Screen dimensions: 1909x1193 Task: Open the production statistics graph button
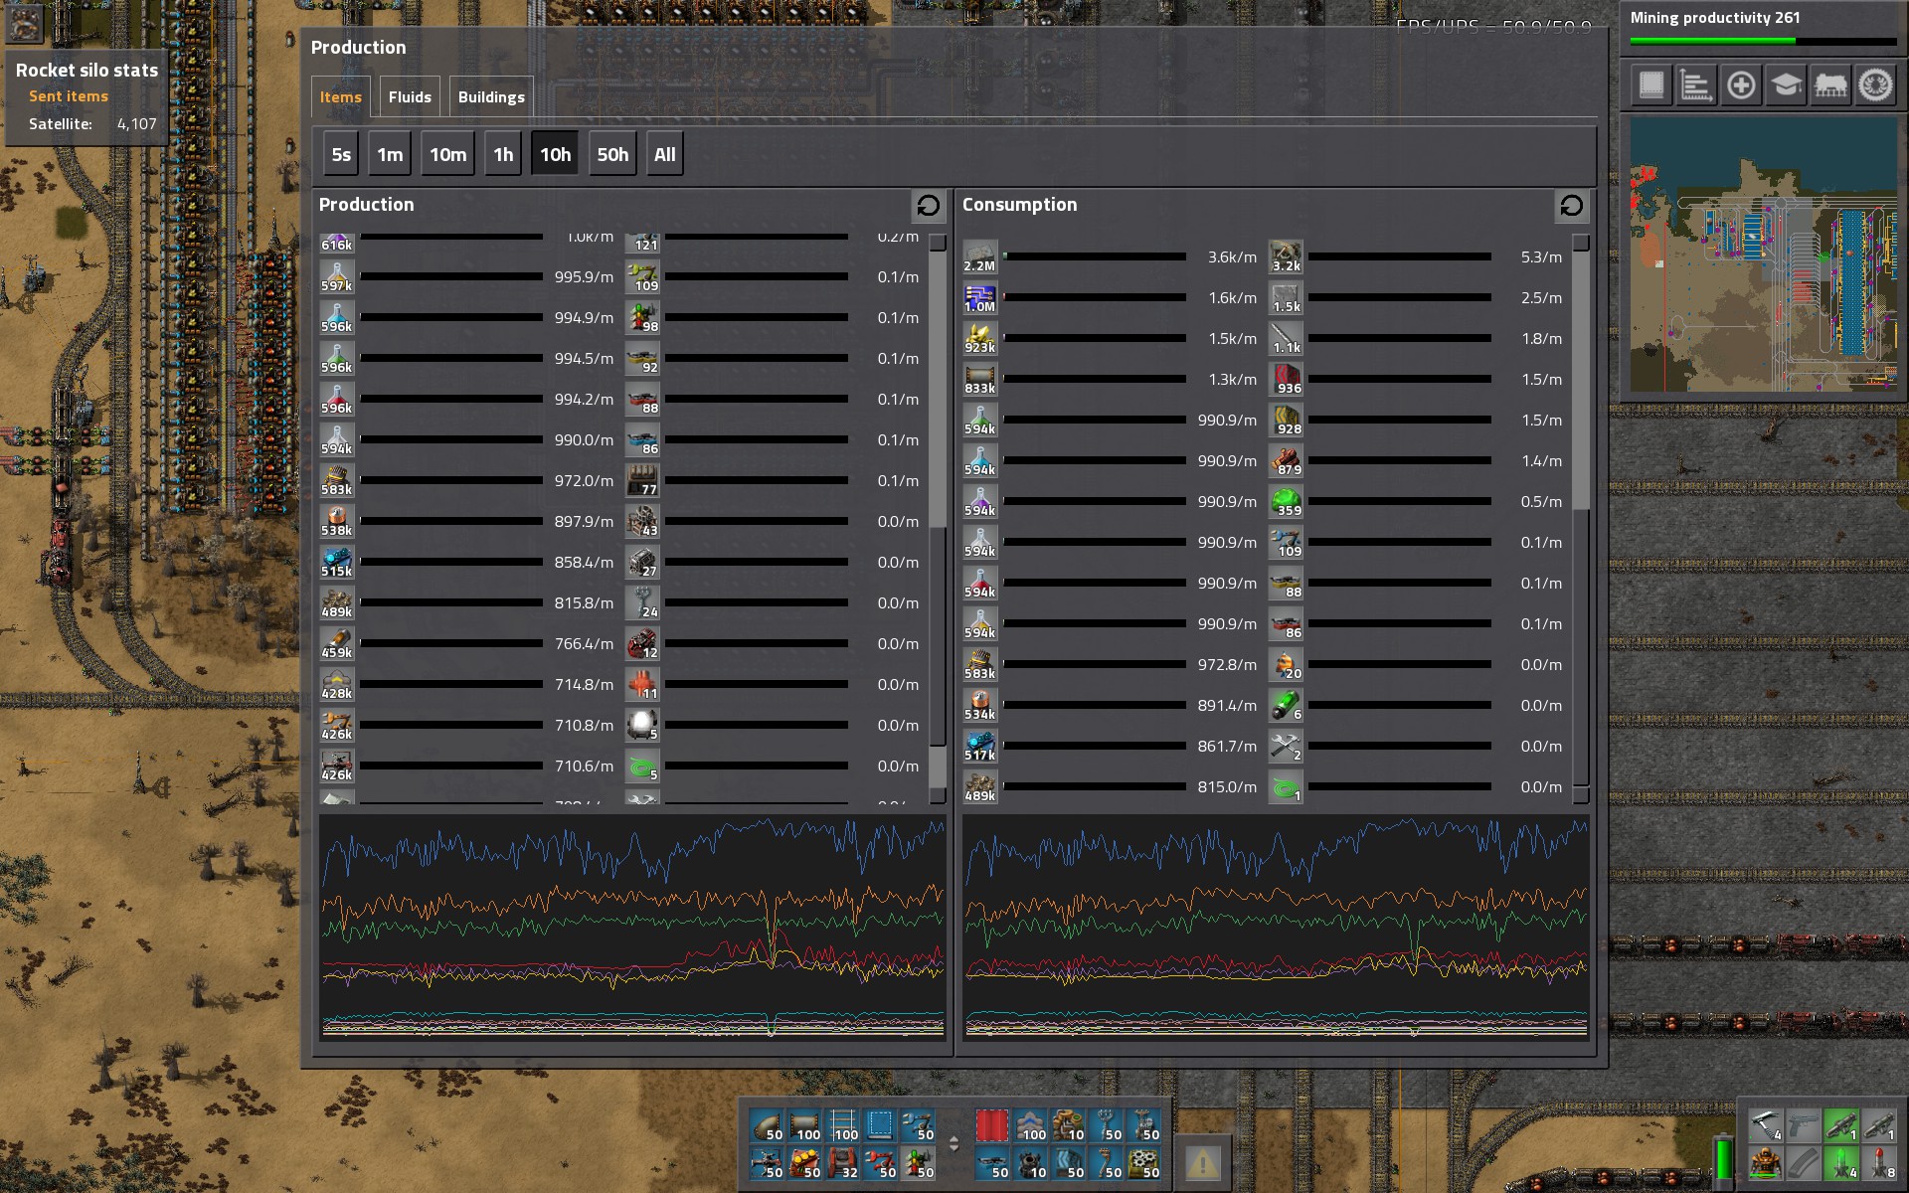coord(1696,85)
